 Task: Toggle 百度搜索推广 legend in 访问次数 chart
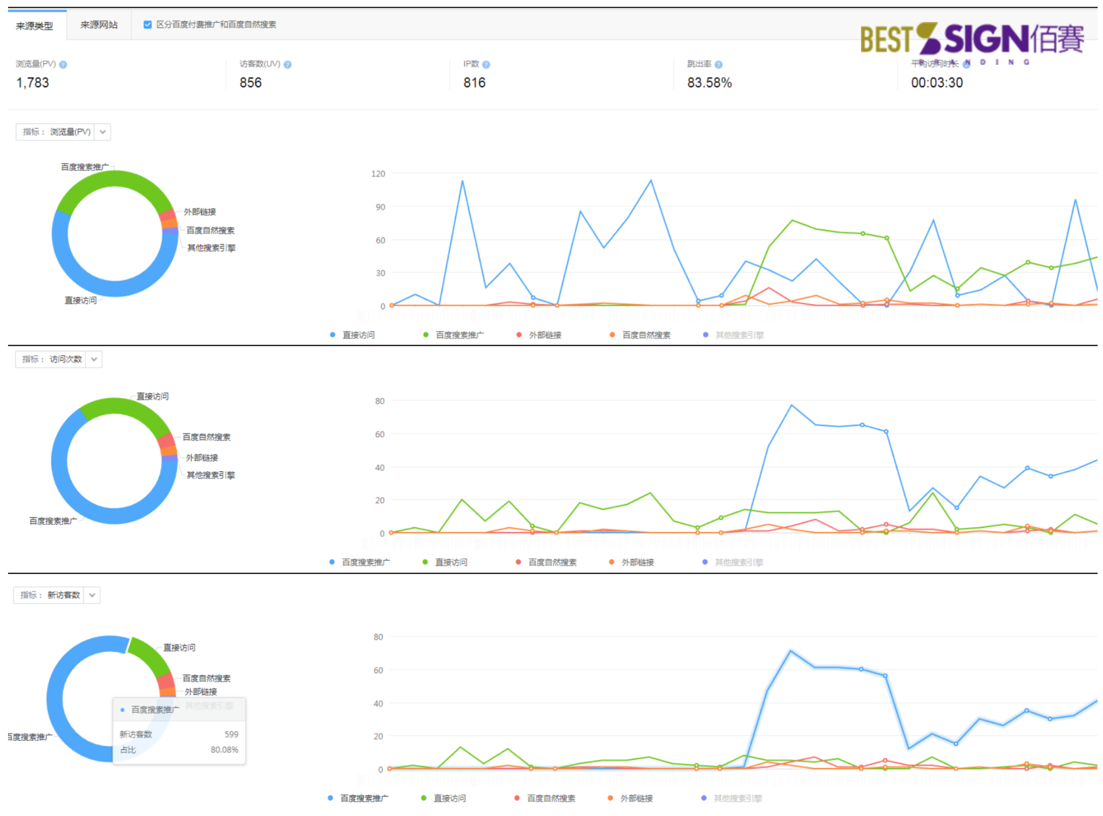(360, 563)
